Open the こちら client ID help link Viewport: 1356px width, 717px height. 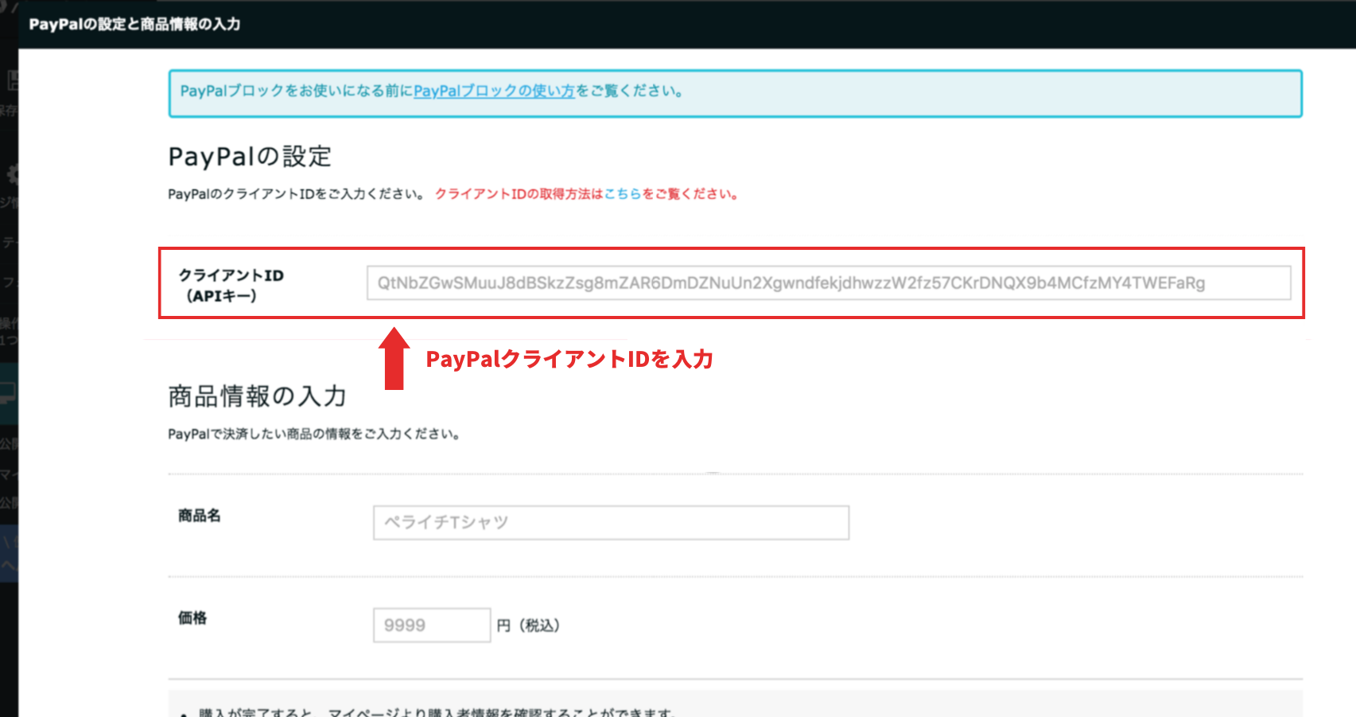click(x=623, y=194)
